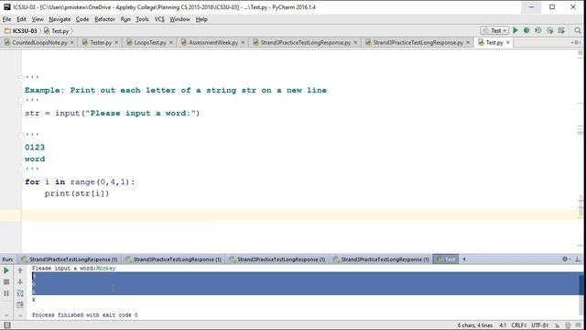Viewport: 586px width, 330px height.
Task: Click the up arrow in the Run panel
Action: (x=20, y=270)
